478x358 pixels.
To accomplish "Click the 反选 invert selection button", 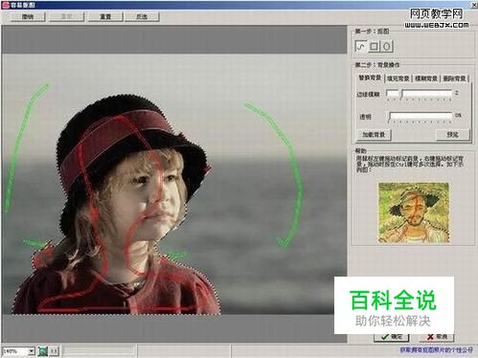I will point(142,16).
